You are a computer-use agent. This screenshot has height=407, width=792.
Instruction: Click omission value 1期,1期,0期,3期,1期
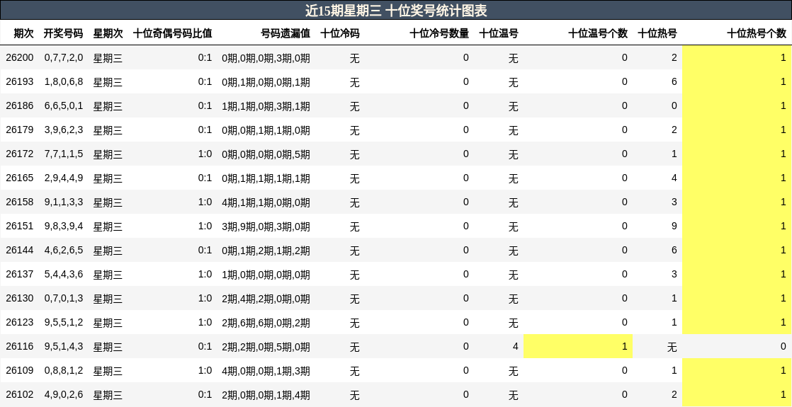266,106
